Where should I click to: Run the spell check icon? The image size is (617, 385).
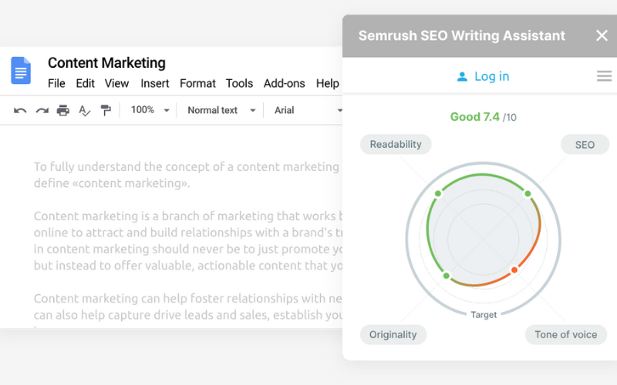pyautogui.click(x=84, y=111)
